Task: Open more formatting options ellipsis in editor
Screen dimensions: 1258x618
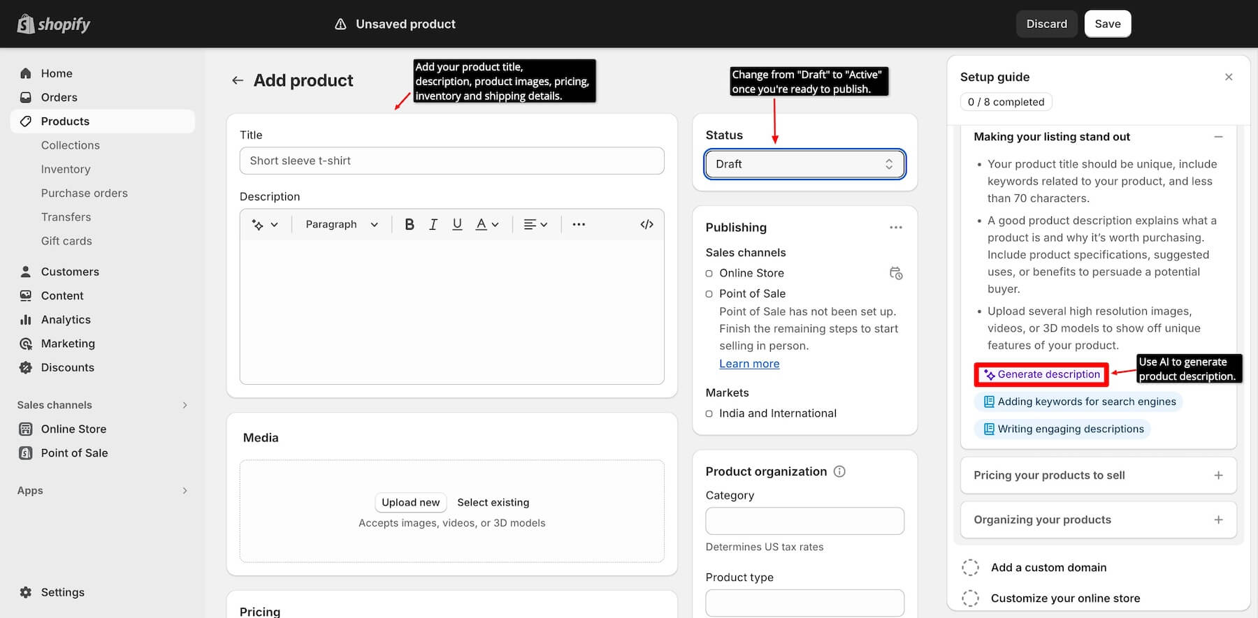Action: pyautogui.click(x=579, y=224)
